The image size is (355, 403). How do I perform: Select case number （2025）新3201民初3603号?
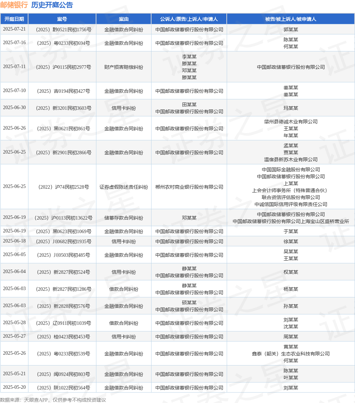click(63, 108)
